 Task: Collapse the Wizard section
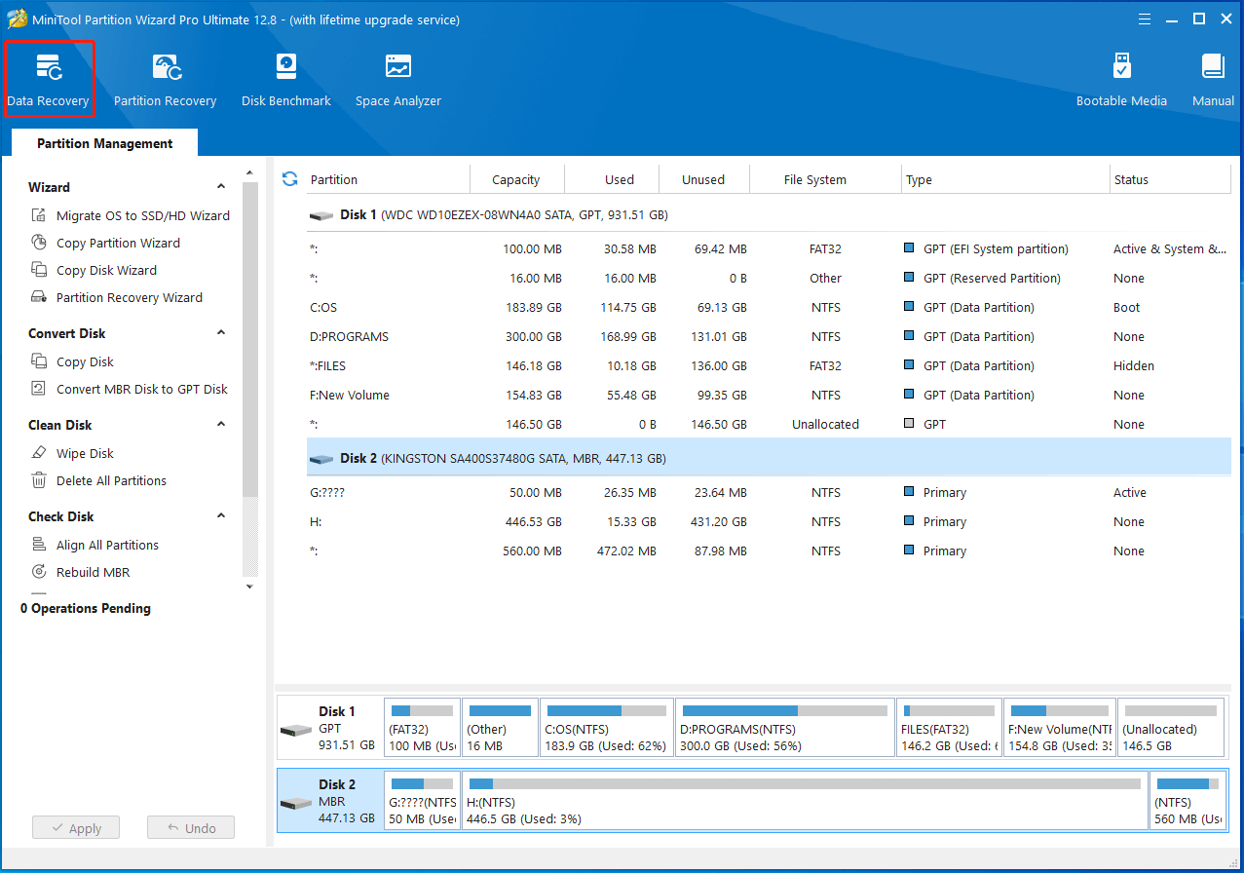pos(221,187)
